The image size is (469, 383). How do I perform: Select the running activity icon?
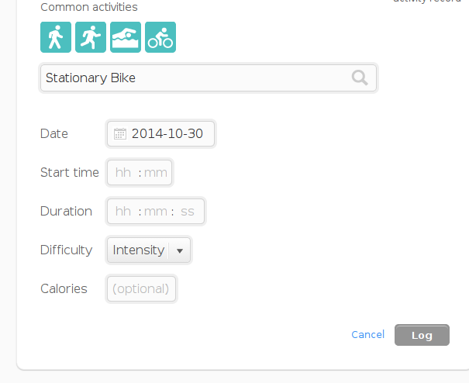91,37
